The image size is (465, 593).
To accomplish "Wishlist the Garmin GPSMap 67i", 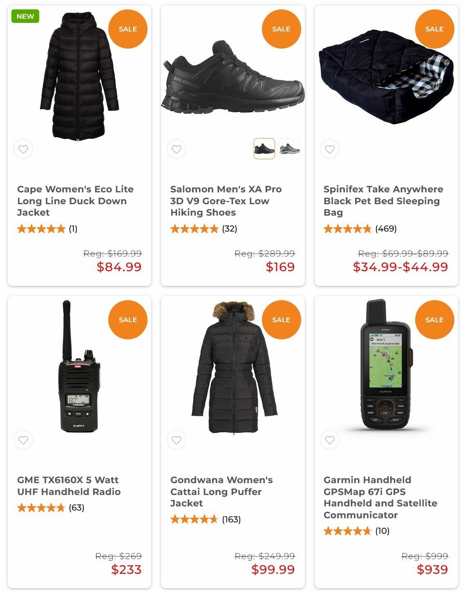I will pyautogui.click(x=330, y=440).
